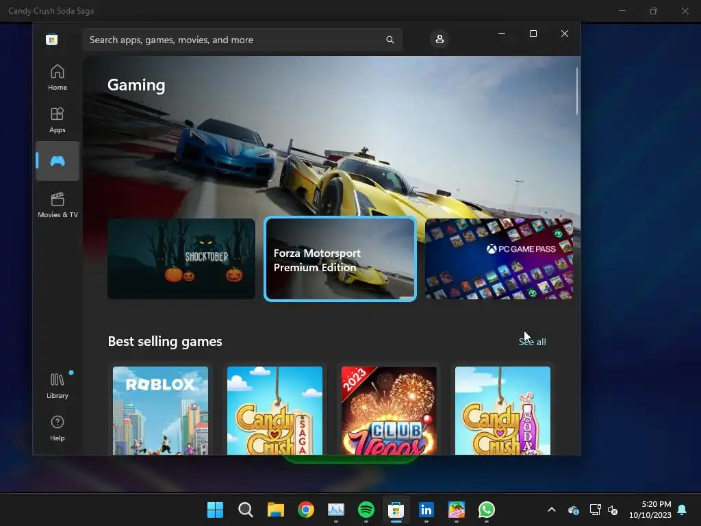Launch Google Chrome from taskbar

[306, 510]
